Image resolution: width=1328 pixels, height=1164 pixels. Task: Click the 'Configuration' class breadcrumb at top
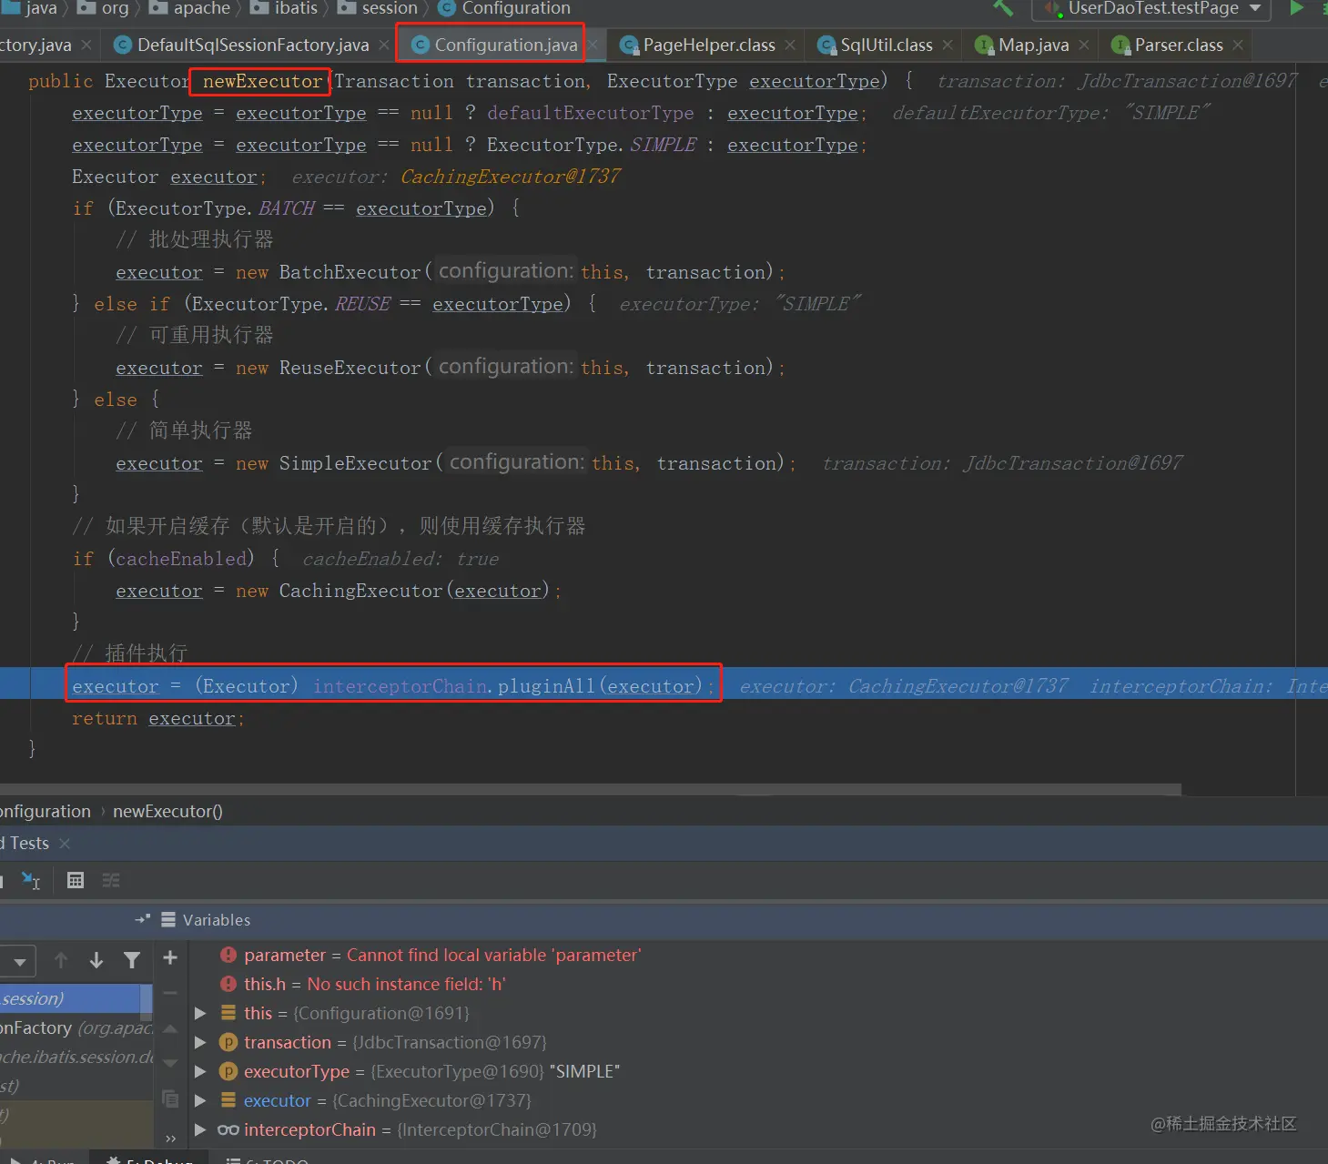(505, 8)
